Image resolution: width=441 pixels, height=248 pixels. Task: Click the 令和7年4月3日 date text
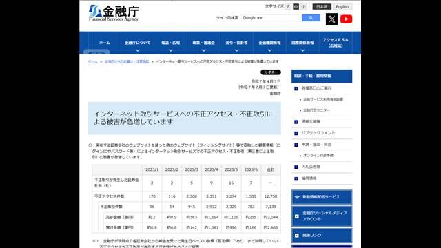[x=266, y=81]
